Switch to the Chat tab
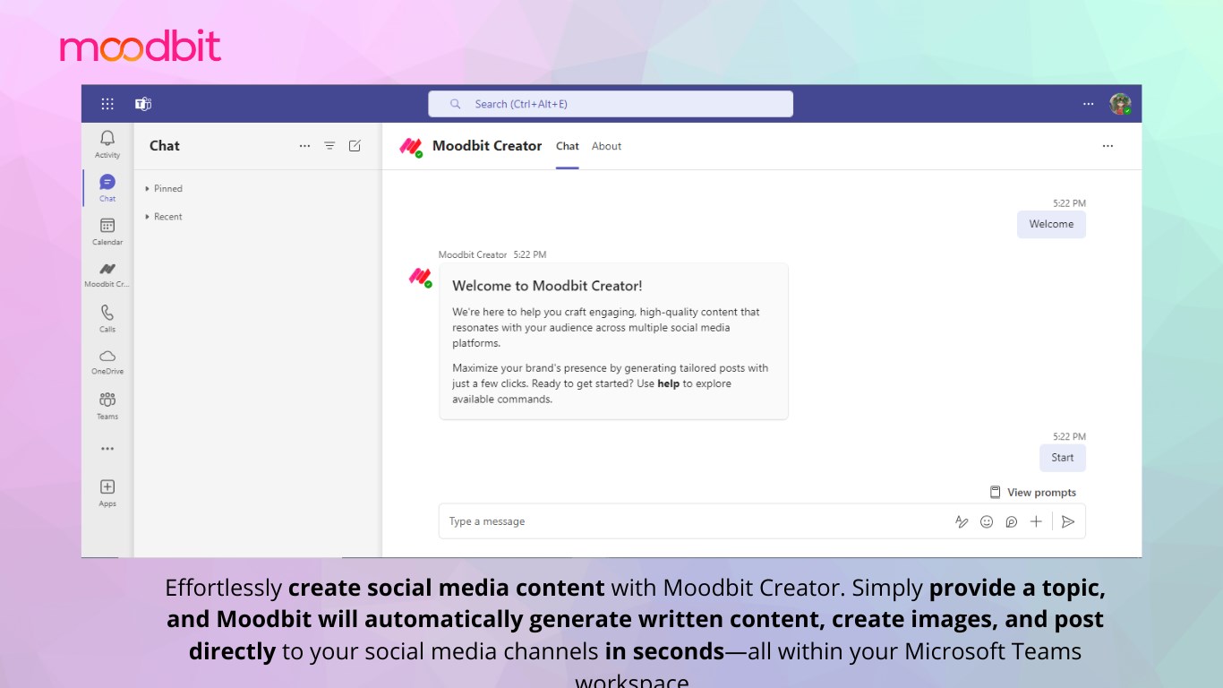The width and height of the screenshot is (1223, 688). coord(568,146)
